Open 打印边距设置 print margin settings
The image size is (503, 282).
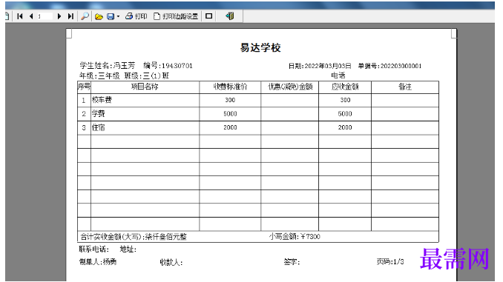(x=176, y=16)
